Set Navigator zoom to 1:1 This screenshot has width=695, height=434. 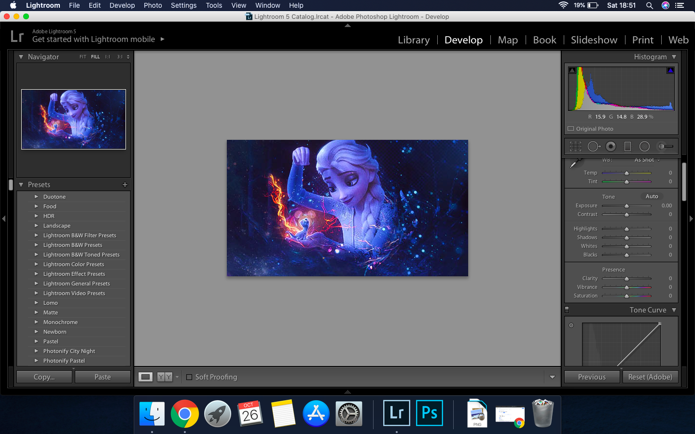[108, 57]
